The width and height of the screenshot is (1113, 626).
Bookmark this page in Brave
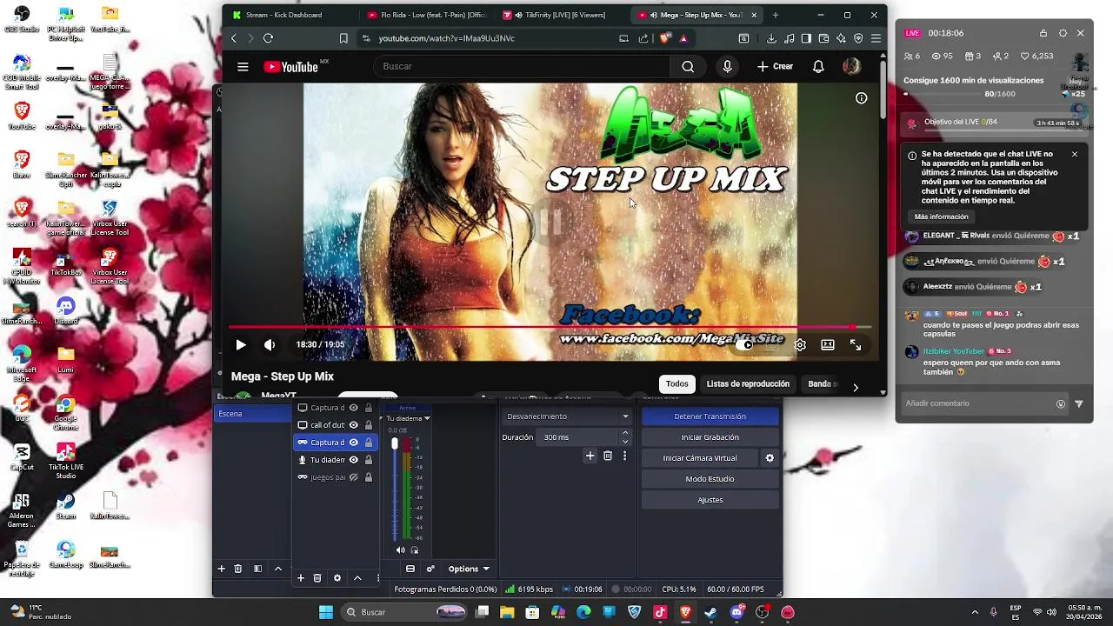[343, 38]
